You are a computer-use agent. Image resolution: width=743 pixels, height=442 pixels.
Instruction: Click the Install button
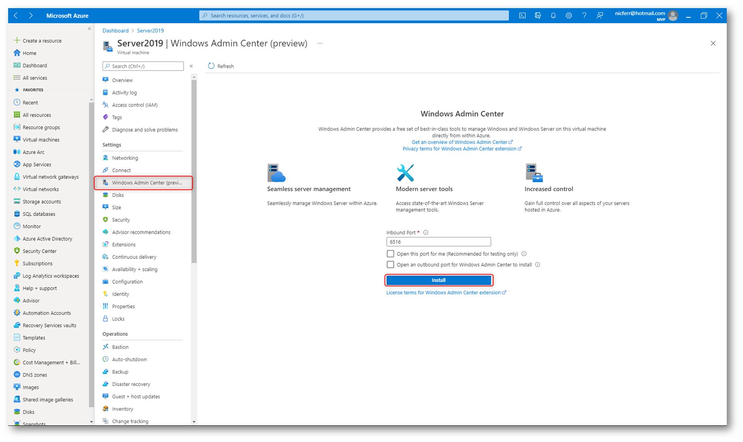tap(439, 280)
